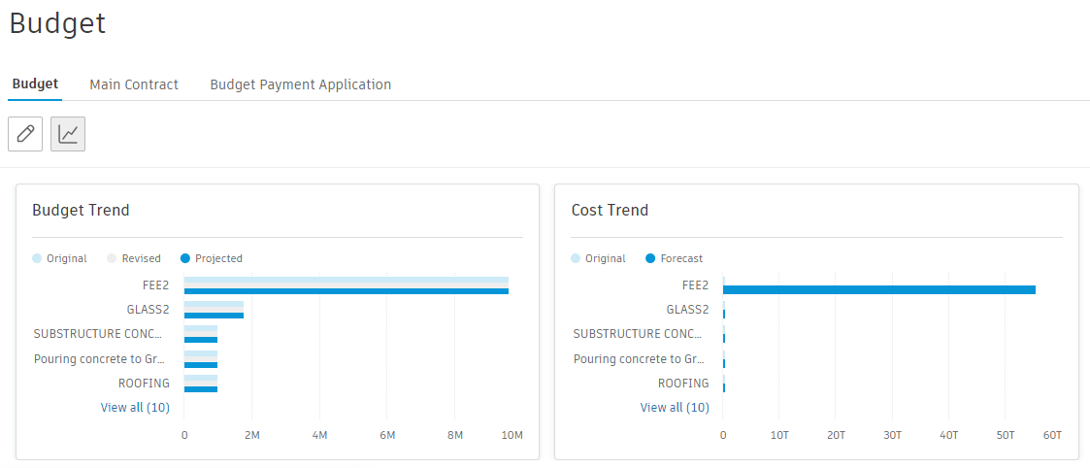1090x468 pixels.
Task: Select GLASS2 label in Budget Trend
Action: coord(149,310)
